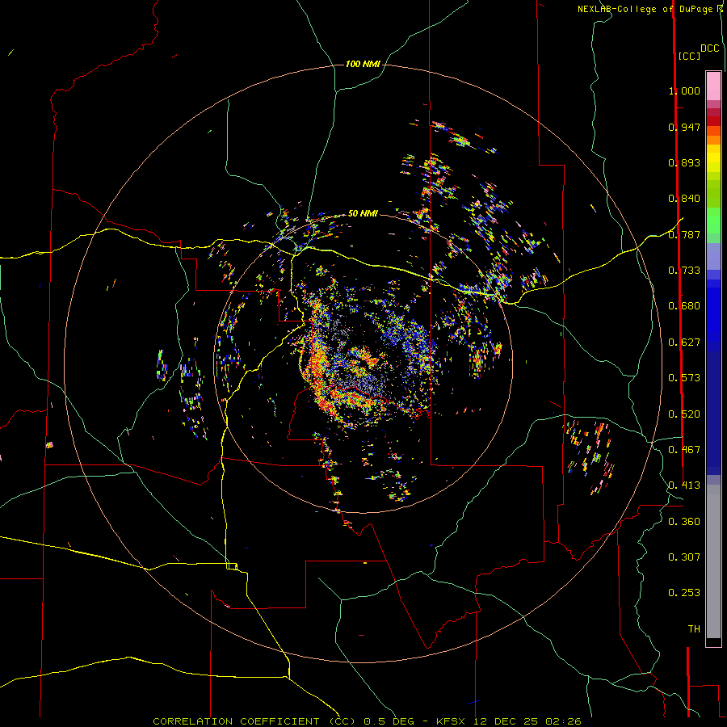Screen dimensions: 727x727
Task: Click the 0.627 scale value
Action: click(x=684, y=342)
